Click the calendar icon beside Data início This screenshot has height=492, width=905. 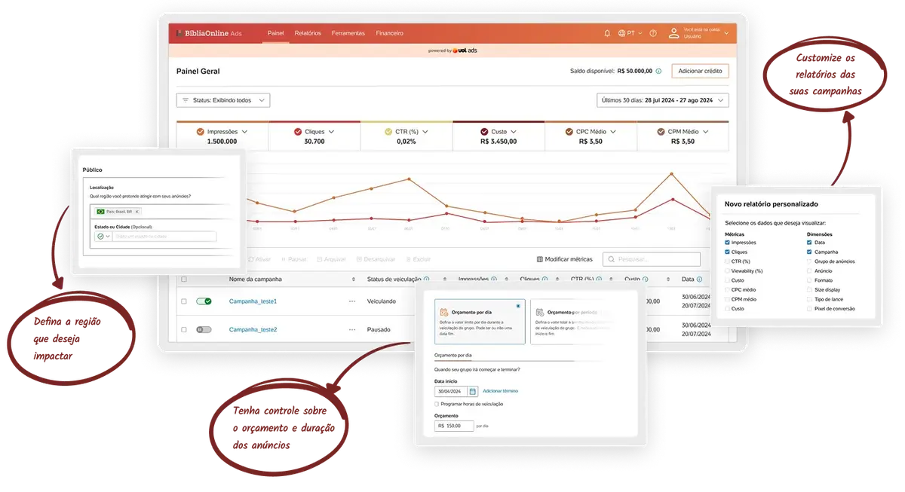coord(473,391)
